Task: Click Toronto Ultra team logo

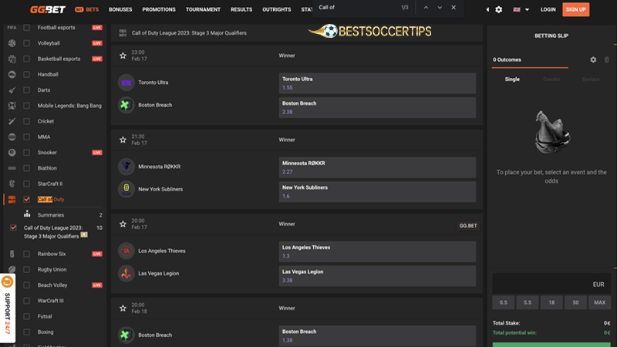Action: 126,83
